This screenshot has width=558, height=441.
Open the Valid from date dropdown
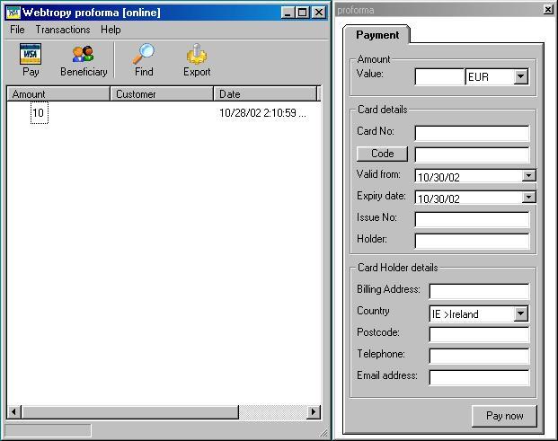tap(529, 176)
